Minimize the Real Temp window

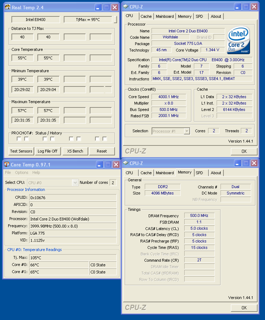coord(98,7)
